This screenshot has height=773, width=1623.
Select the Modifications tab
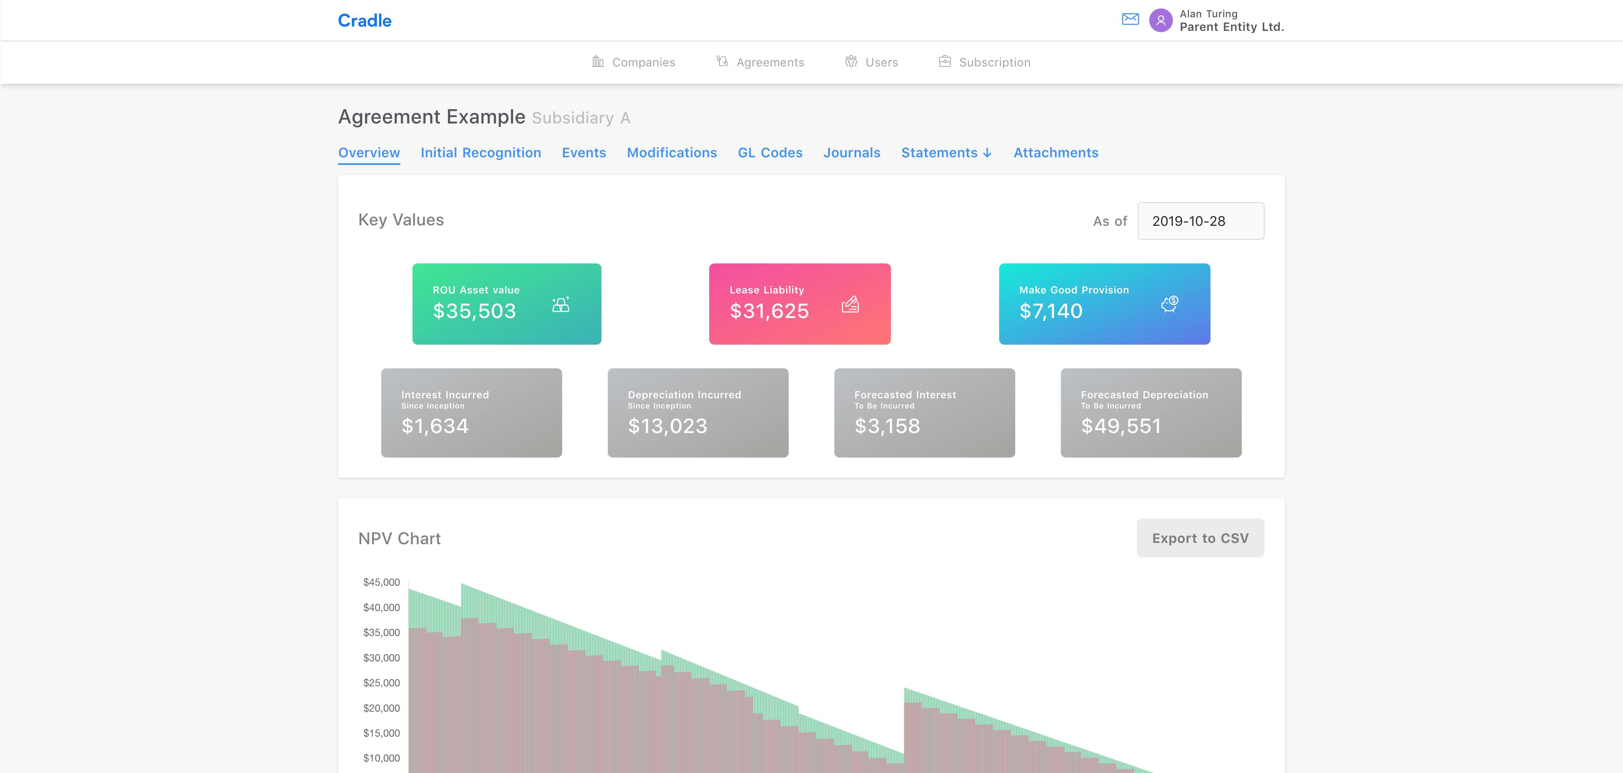(x=672, y=153)
